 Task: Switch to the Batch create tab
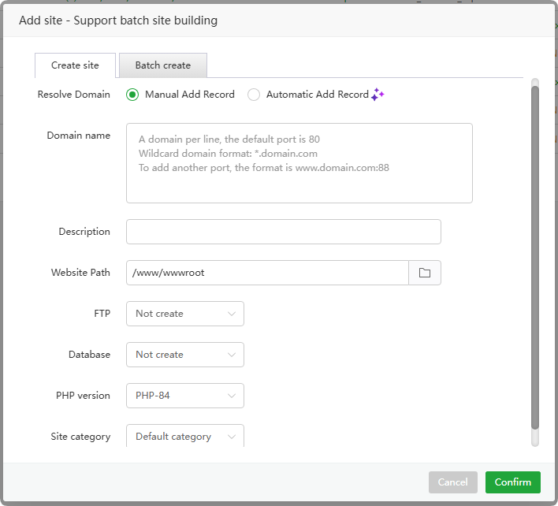coord(163,65)
